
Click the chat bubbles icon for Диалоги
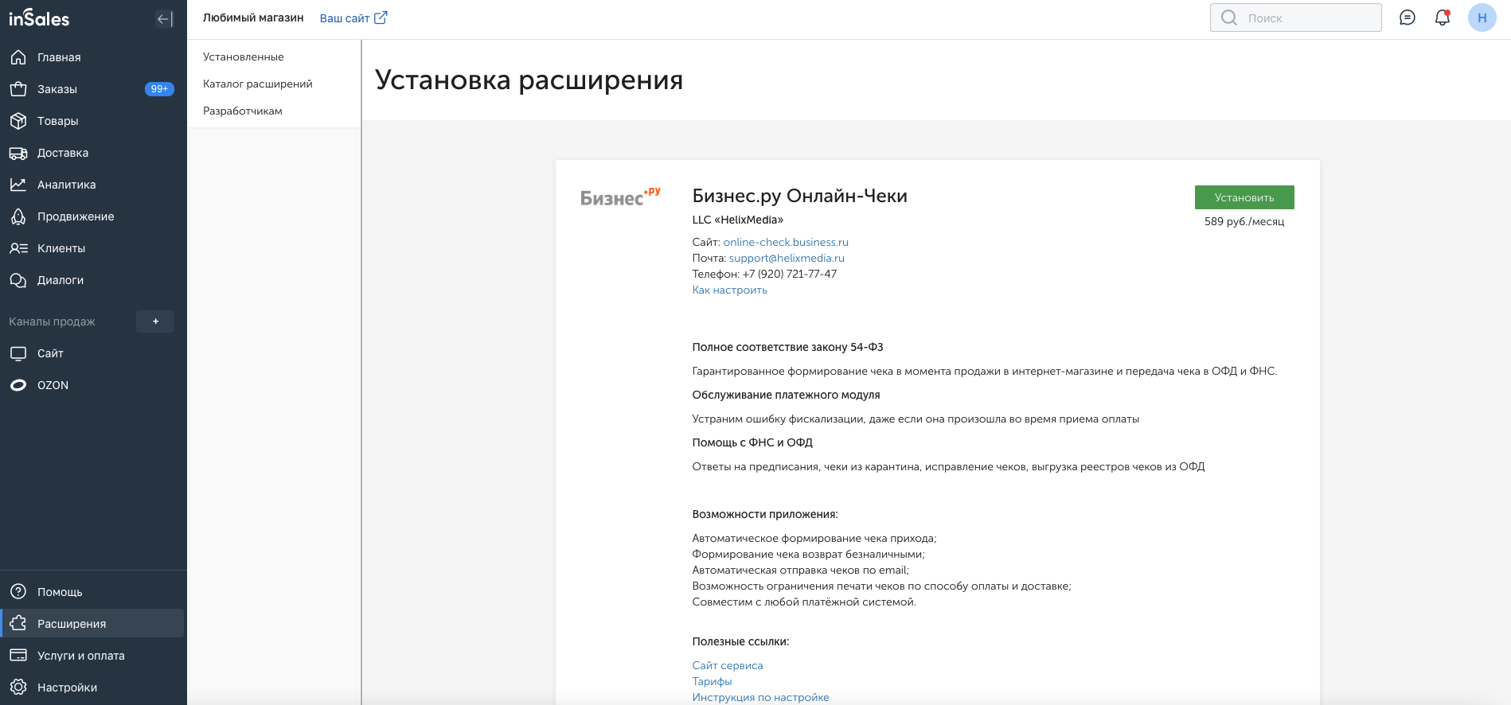pyautogui.click(x=18, y=280)
